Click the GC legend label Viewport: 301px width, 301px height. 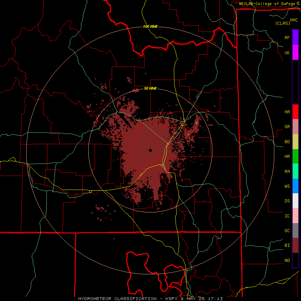287,230
